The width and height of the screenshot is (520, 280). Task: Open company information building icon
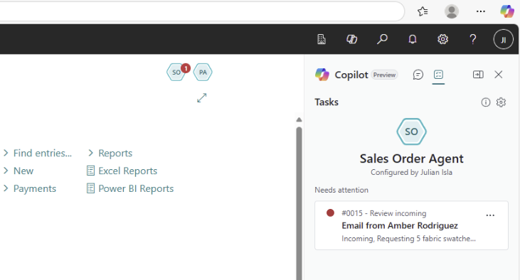pos(322,39)
